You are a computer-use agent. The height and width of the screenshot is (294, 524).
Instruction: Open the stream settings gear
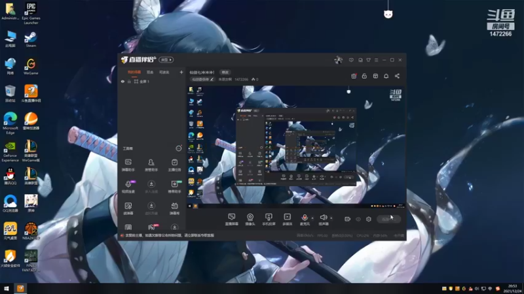pos(369,219)
